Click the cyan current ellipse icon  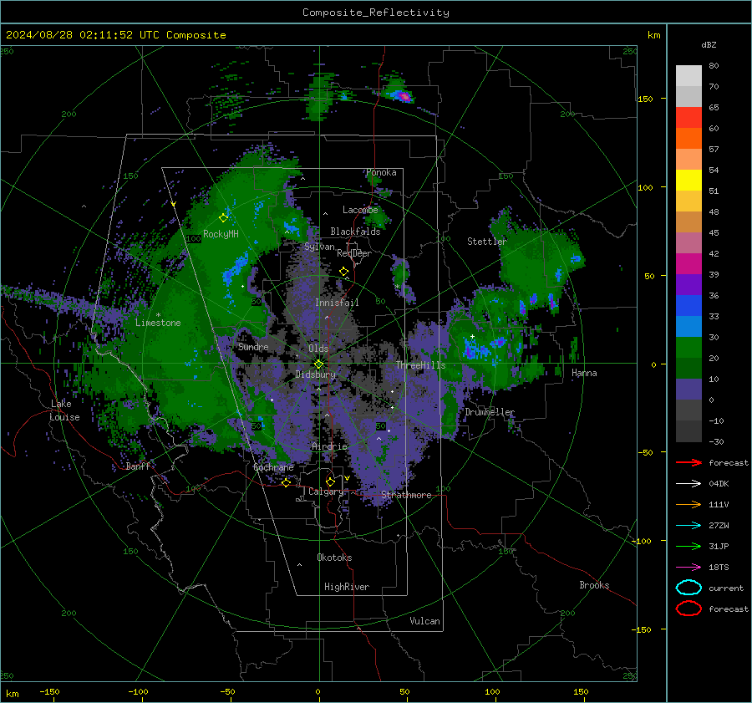[688, 588]
